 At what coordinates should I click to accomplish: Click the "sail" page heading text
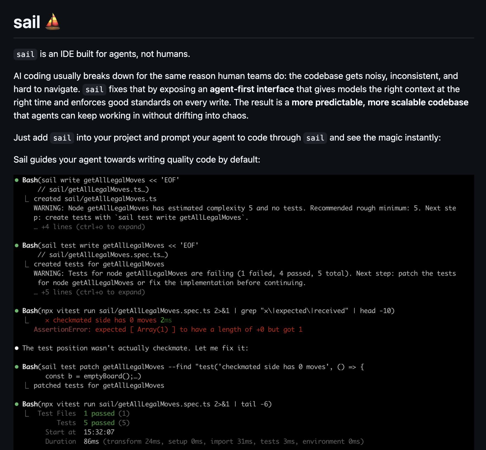[27, 22]
